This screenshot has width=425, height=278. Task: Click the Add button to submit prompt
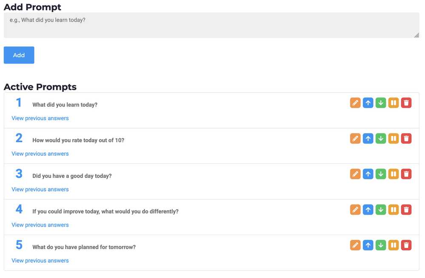[19, 55]
